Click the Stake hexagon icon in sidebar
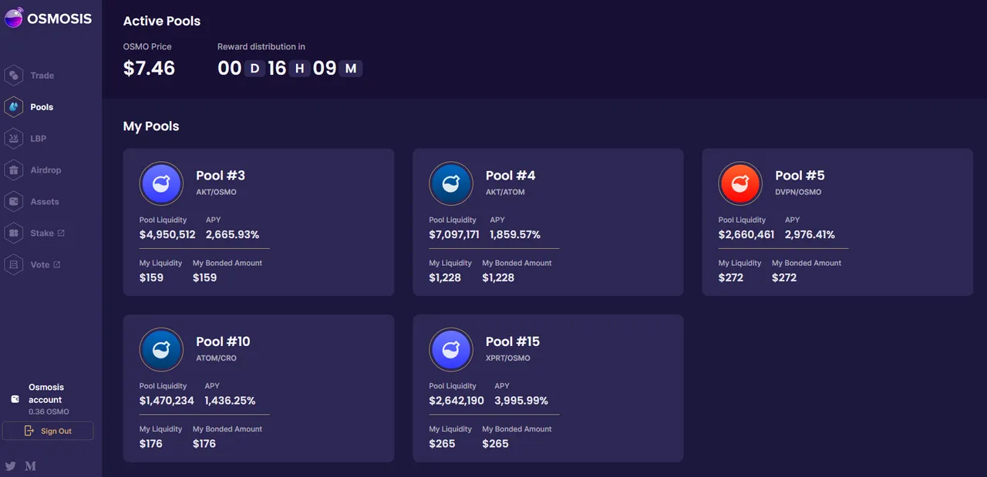 point(14,233)
